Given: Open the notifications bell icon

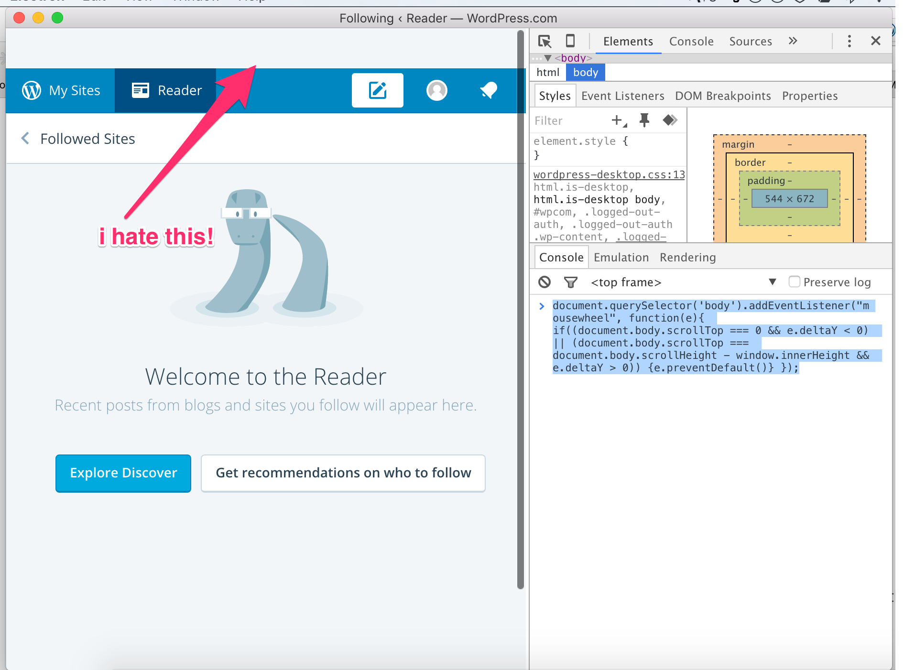Looking at the screenshot, I should tap(488, 90).
